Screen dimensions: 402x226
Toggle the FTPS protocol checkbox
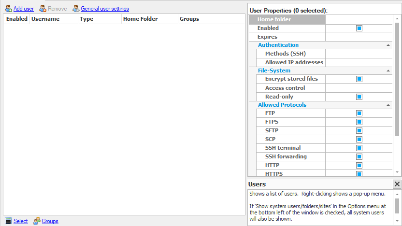[x=359, y=122]
